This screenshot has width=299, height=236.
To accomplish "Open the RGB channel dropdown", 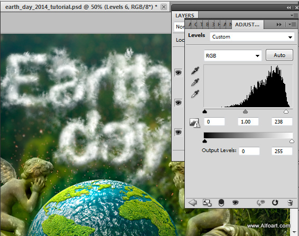I will point(232,55).
